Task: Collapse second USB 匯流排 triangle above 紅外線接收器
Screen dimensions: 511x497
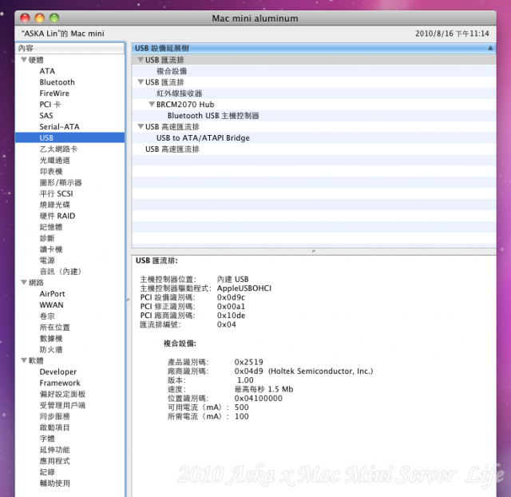Action: [x=141, y=82]
